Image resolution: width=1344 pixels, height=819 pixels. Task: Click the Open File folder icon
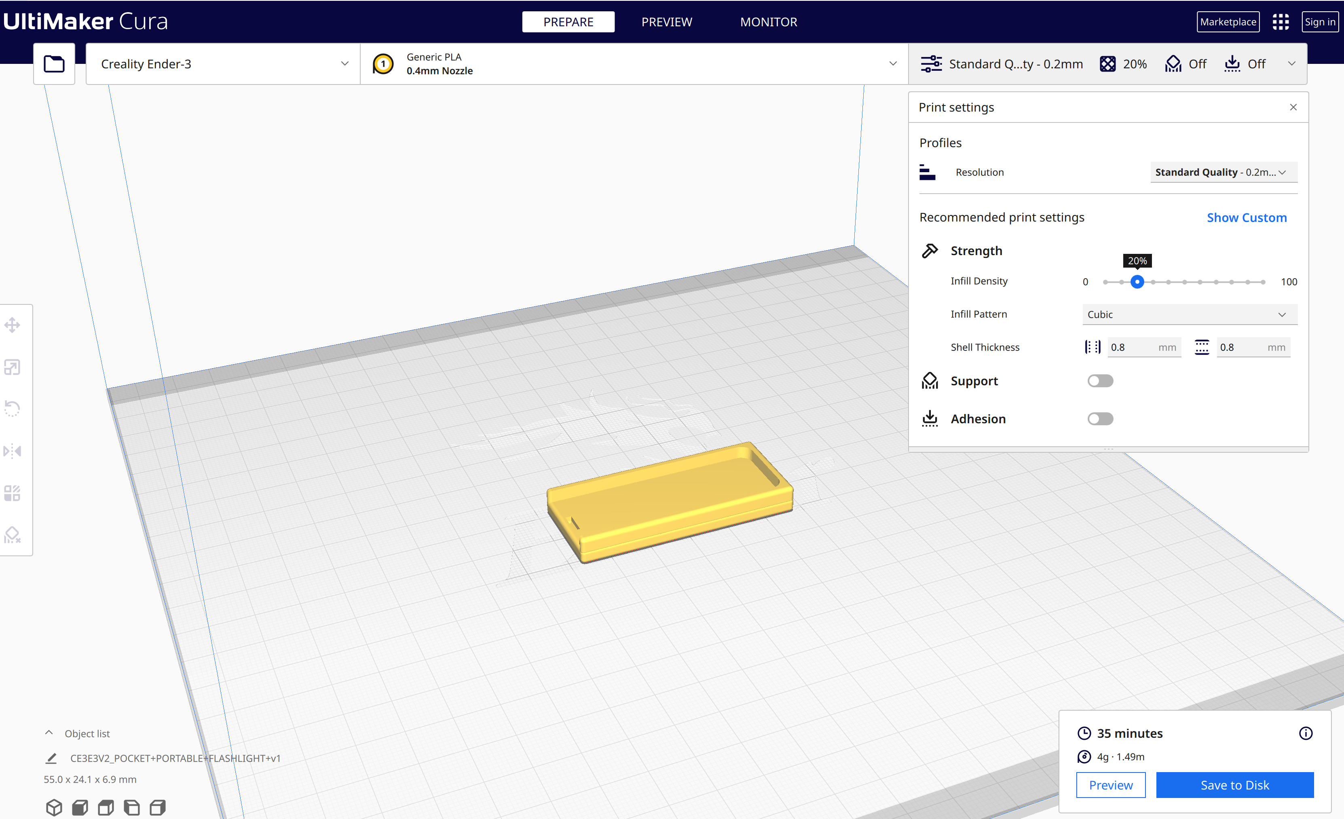tap(54, 64)
